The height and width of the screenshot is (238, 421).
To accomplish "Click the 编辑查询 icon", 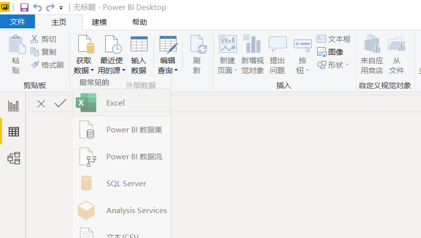I will pos(168,44).
